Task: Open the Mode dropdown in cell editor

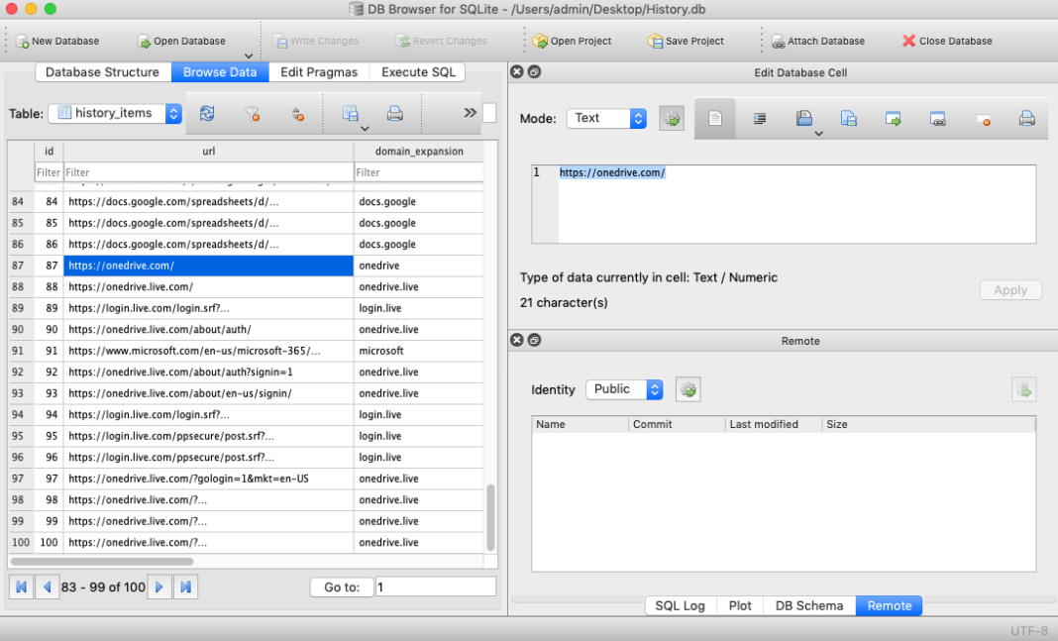Action: [x=606, y=117]
